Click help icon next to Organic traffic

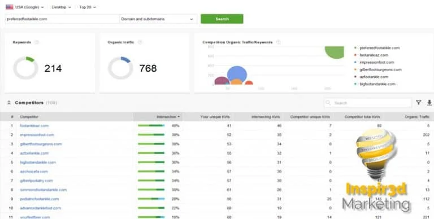coord(140,42)
